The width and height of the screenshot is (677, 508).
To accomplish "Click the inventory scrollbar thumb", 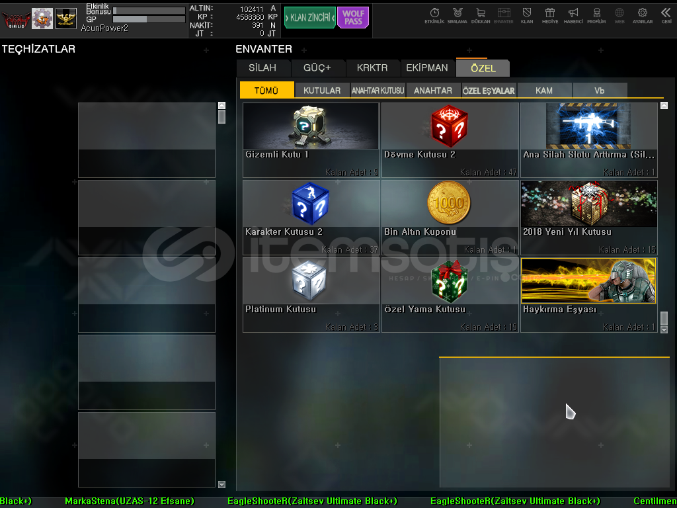I will click(x=664, y=318).
